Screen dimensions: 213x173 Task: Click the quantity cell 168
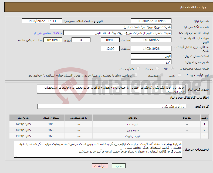point(51,130)
